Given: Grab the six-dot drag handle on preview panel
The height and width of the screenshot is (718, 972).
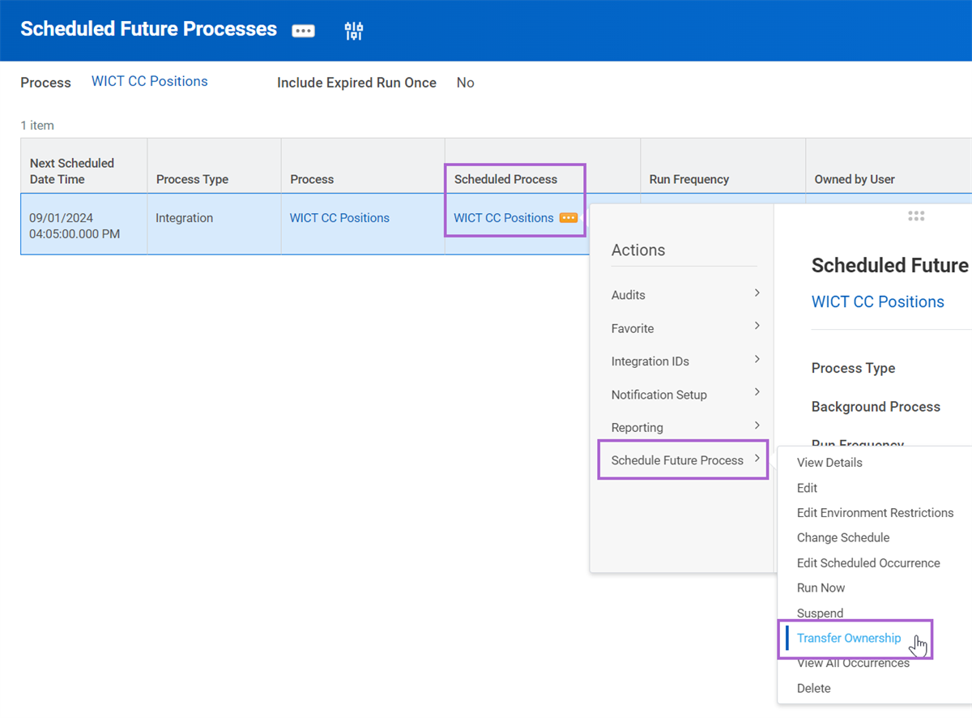Looking at the screenshot, I should (916, 216).
